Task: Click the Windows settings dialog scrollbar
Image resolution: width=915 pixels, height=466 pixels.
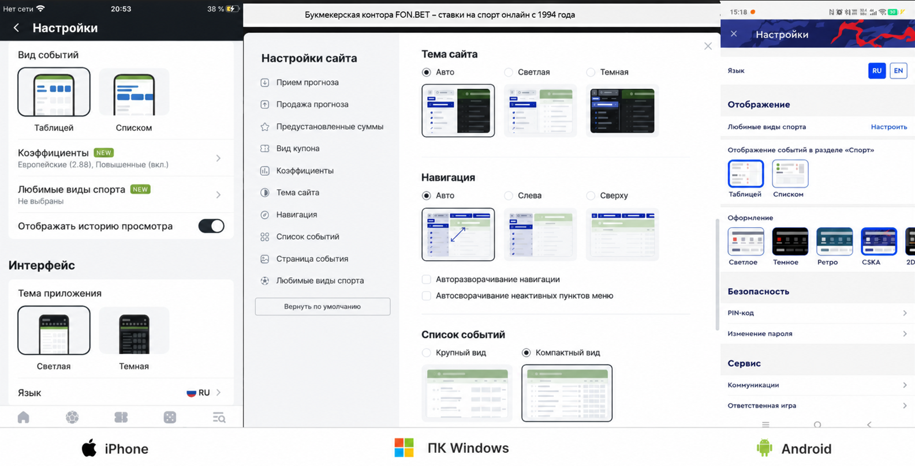Action: [x=717, y=274]
